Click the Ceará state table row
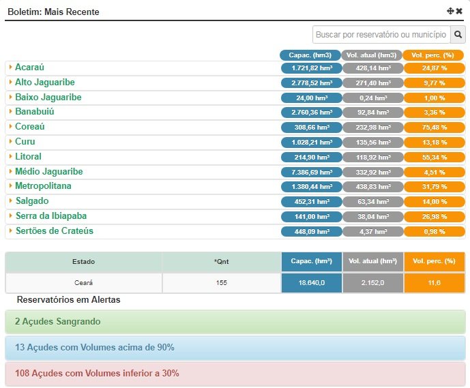 pos(83,283)
